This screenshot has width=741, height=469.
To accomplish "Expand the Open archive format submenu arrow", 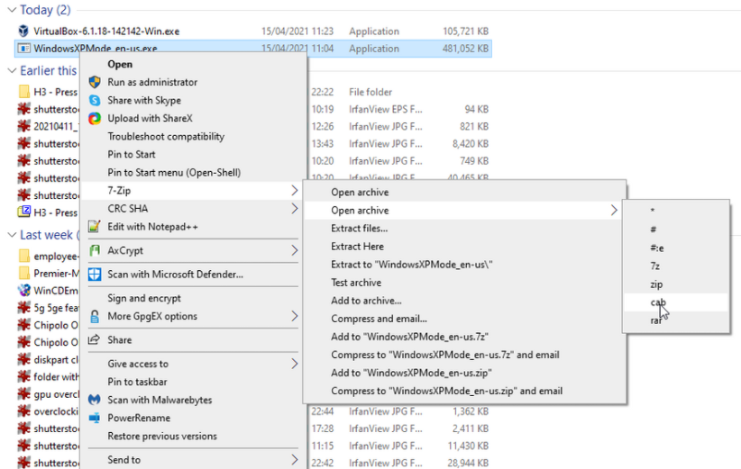I will (x=614, y=211).
